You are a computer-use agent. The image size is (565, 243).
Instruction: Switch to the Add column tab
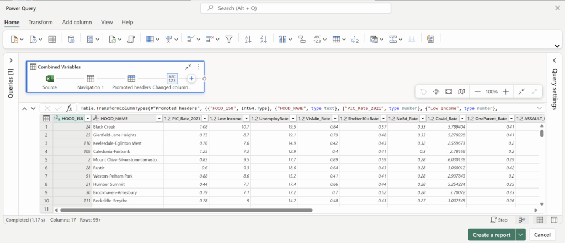pos(77,22)
